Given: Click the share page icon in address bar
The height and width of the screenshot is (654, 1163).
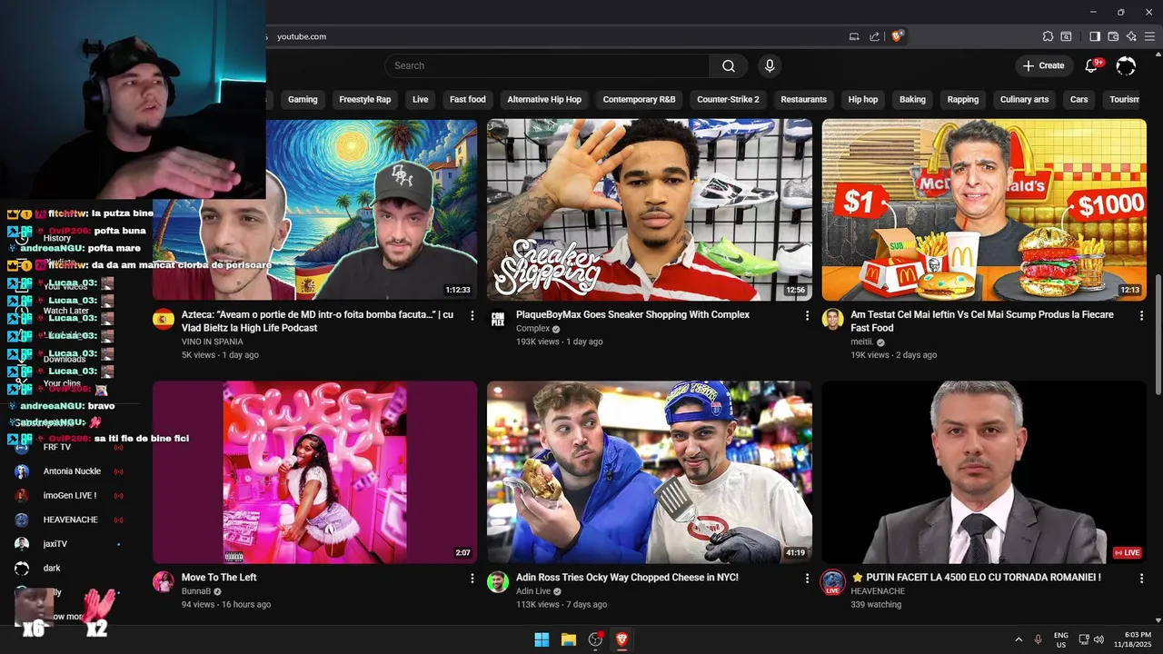Looking at the screenshot, I should pyautogui.click(x=874, y=36).
